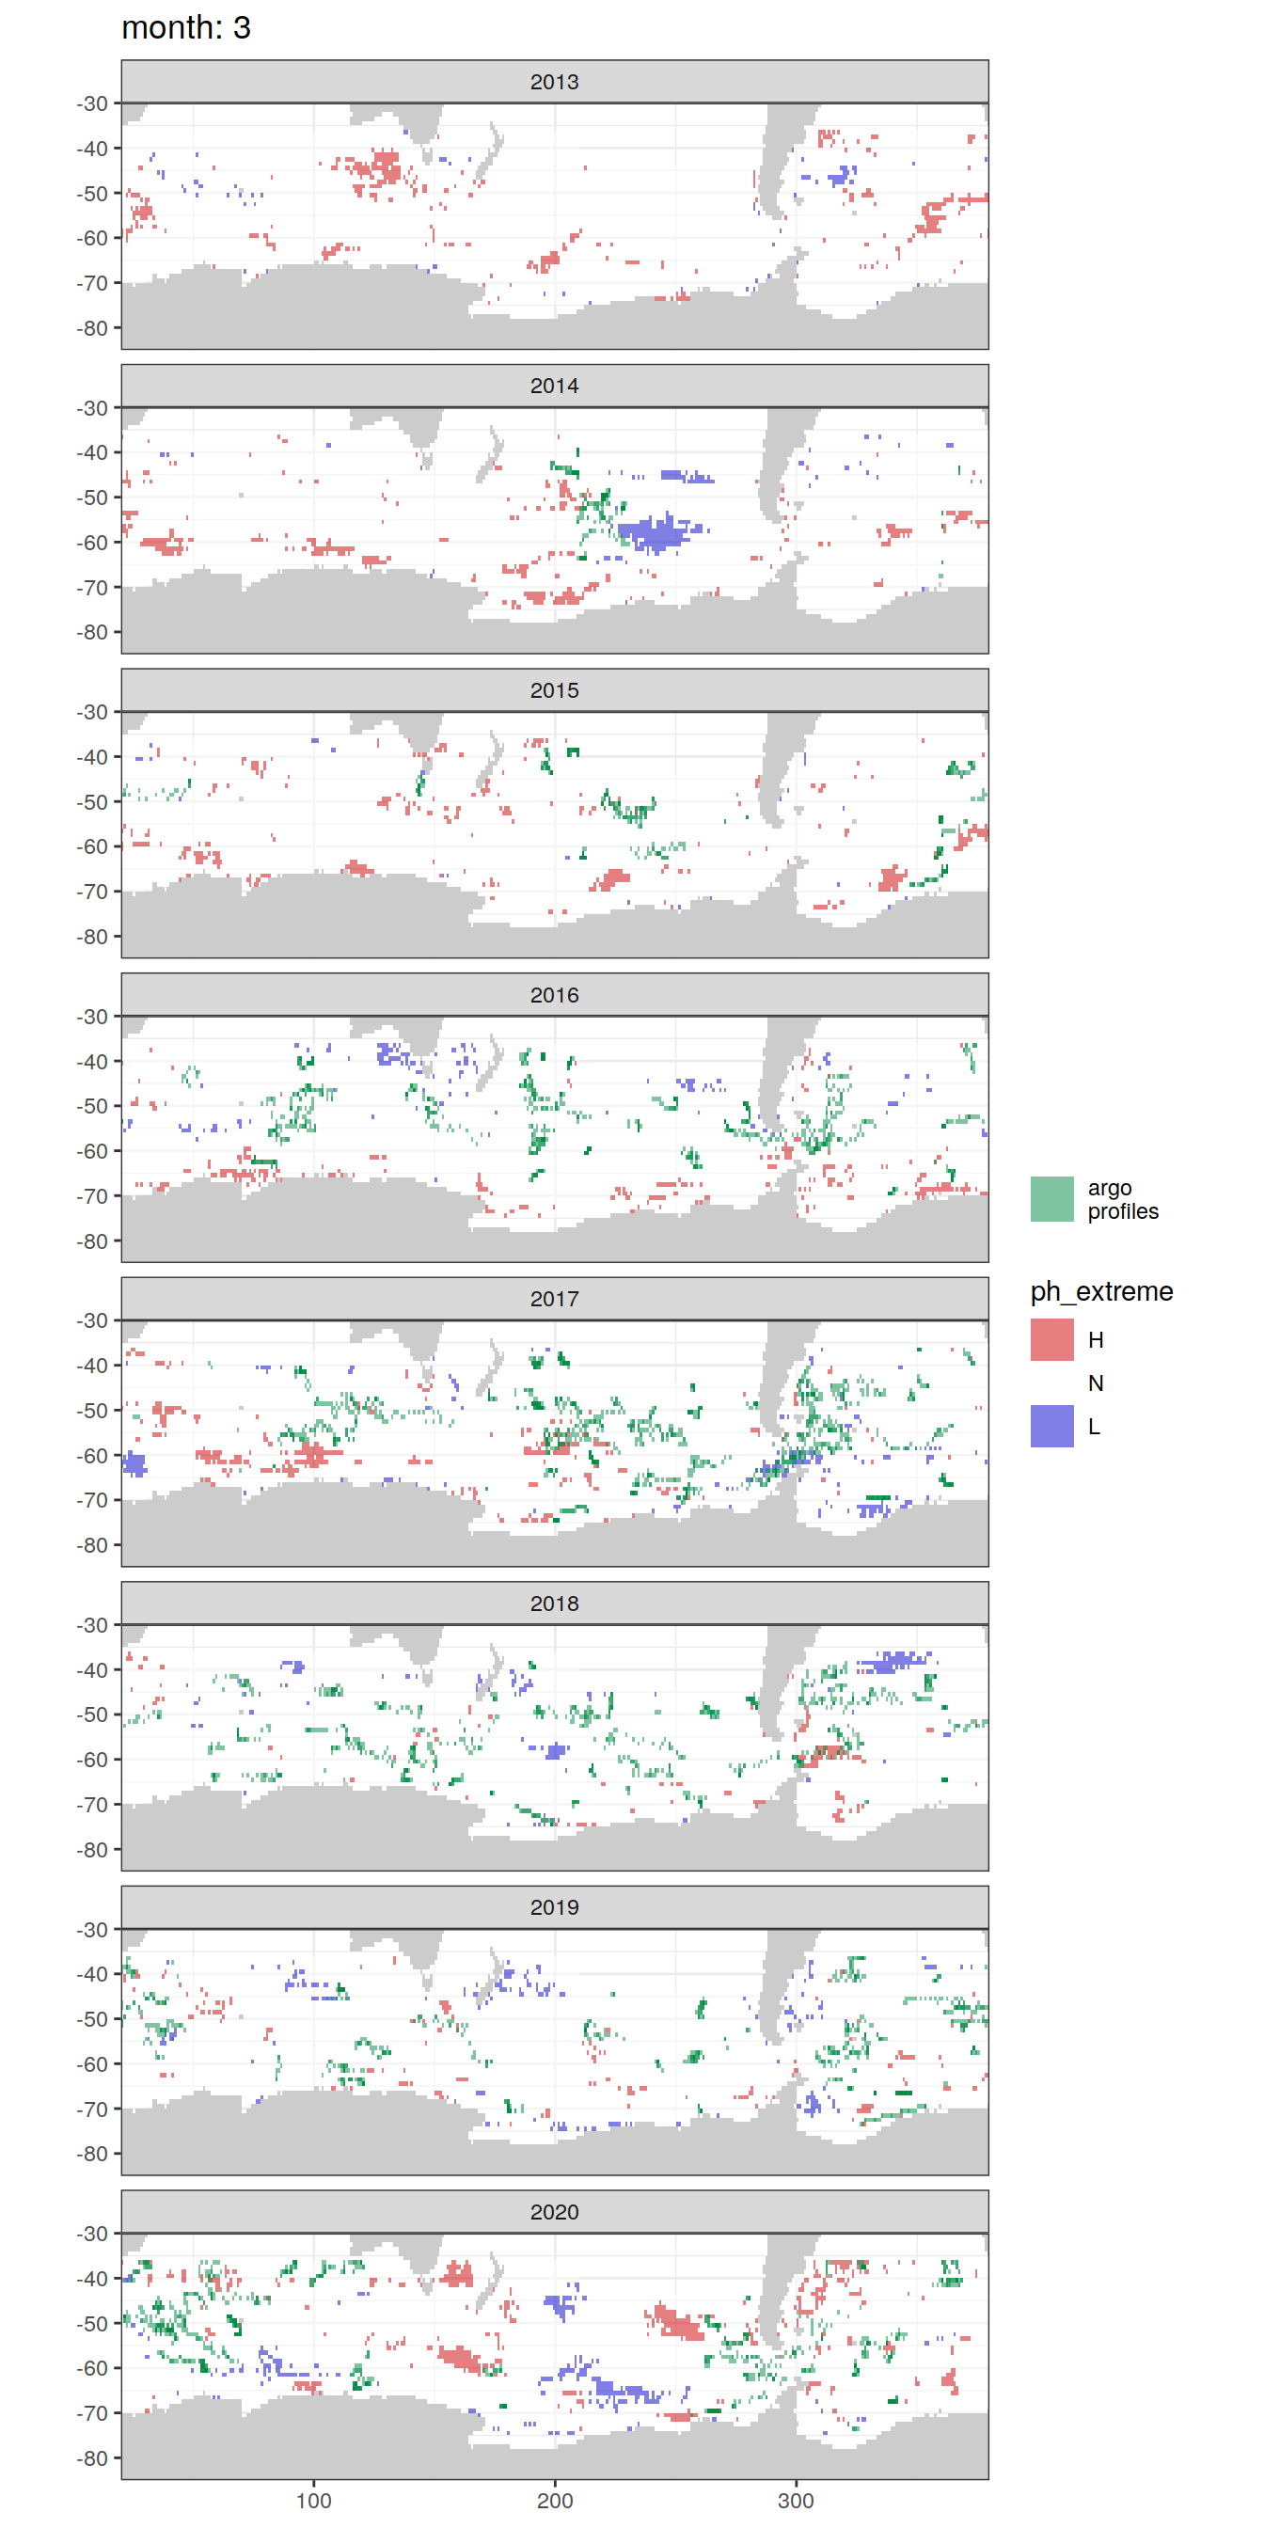Select the 2014 facet strip header

pyautogui.click(x=555, y=386)
